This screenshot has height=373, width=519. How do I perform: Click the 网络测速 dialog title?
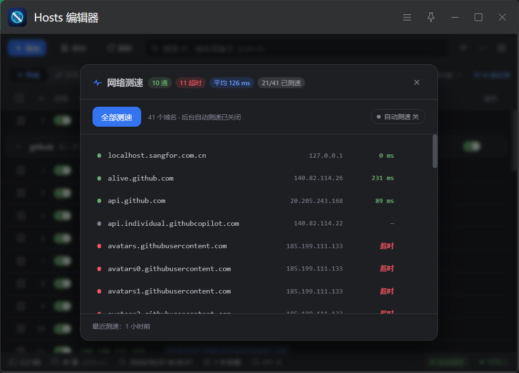coord(125,83)
